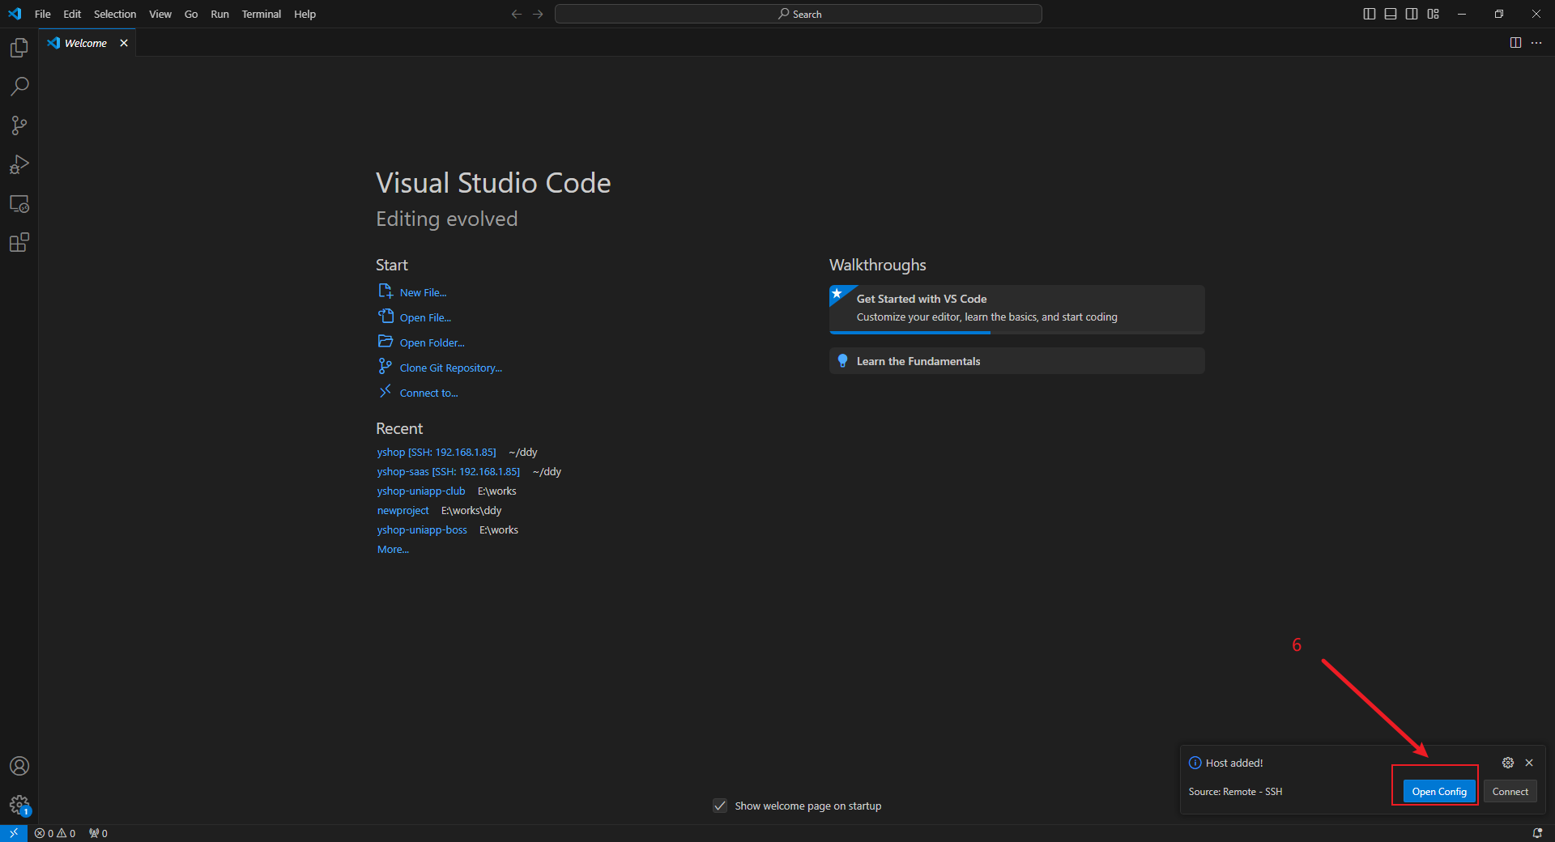The height and width of the screenshot is (842, 1555).
Task: Close the Welcome tab
Action: 124,43
